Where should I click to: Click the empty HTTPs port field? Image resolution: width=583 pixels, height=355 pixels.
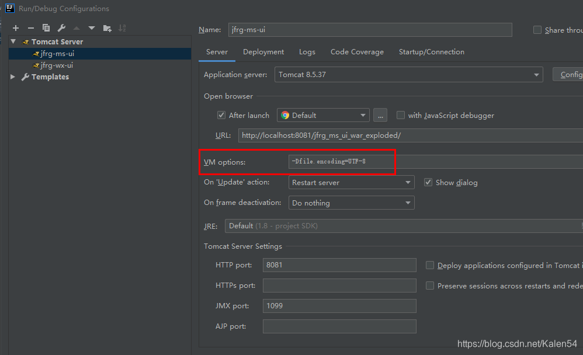pyautogui.click(x=339, y=286)
